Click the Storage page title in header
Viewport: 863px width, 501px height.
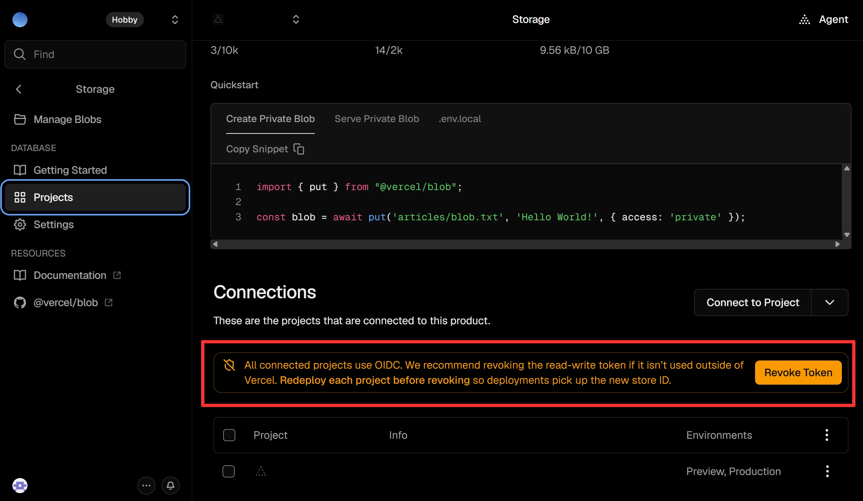click(x=531, y=20)
